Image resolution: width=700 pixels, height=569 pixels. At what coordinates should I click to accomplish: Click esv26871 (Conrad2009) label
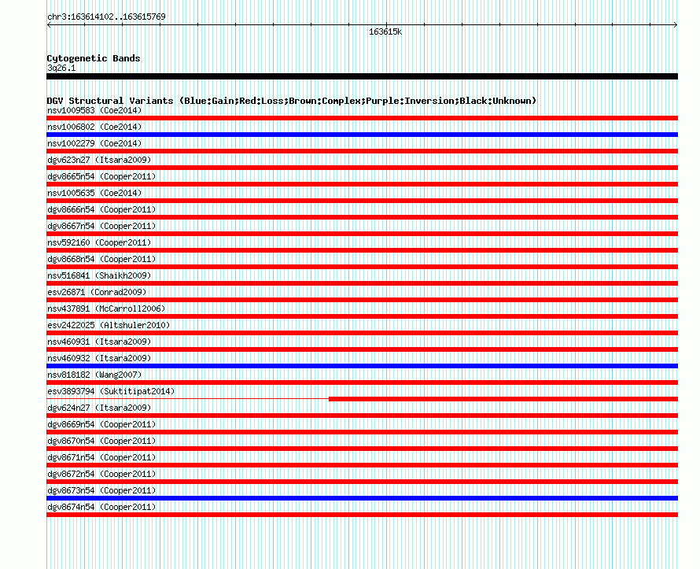(97, 292)
